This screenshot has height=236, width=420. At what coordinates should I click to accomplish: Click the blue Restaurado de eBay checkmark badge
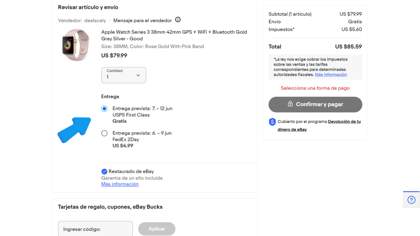tap(104, 172)
